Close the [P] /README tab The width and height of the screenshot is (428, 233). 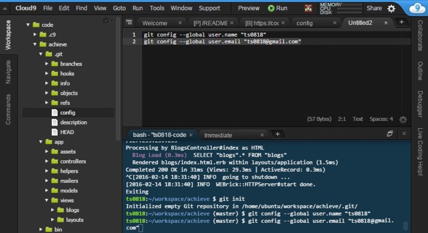coord(232,23)
